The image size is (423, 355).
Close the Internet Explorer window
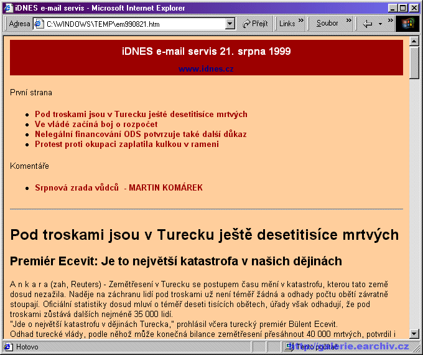[414, 8]
